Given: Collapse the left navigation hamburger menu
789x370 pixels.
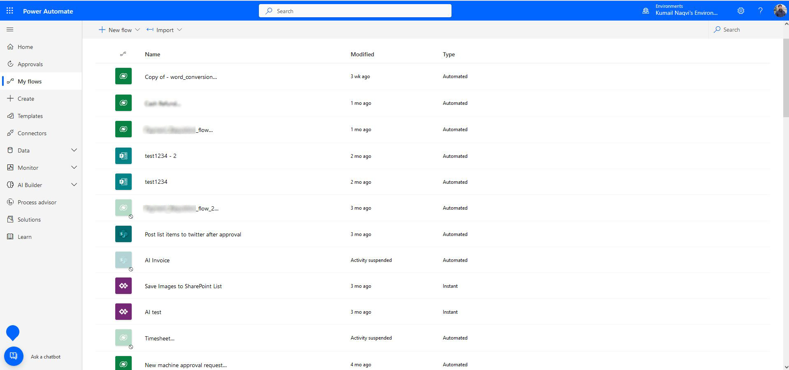Looking at the screenshot, I should (10, 30).
